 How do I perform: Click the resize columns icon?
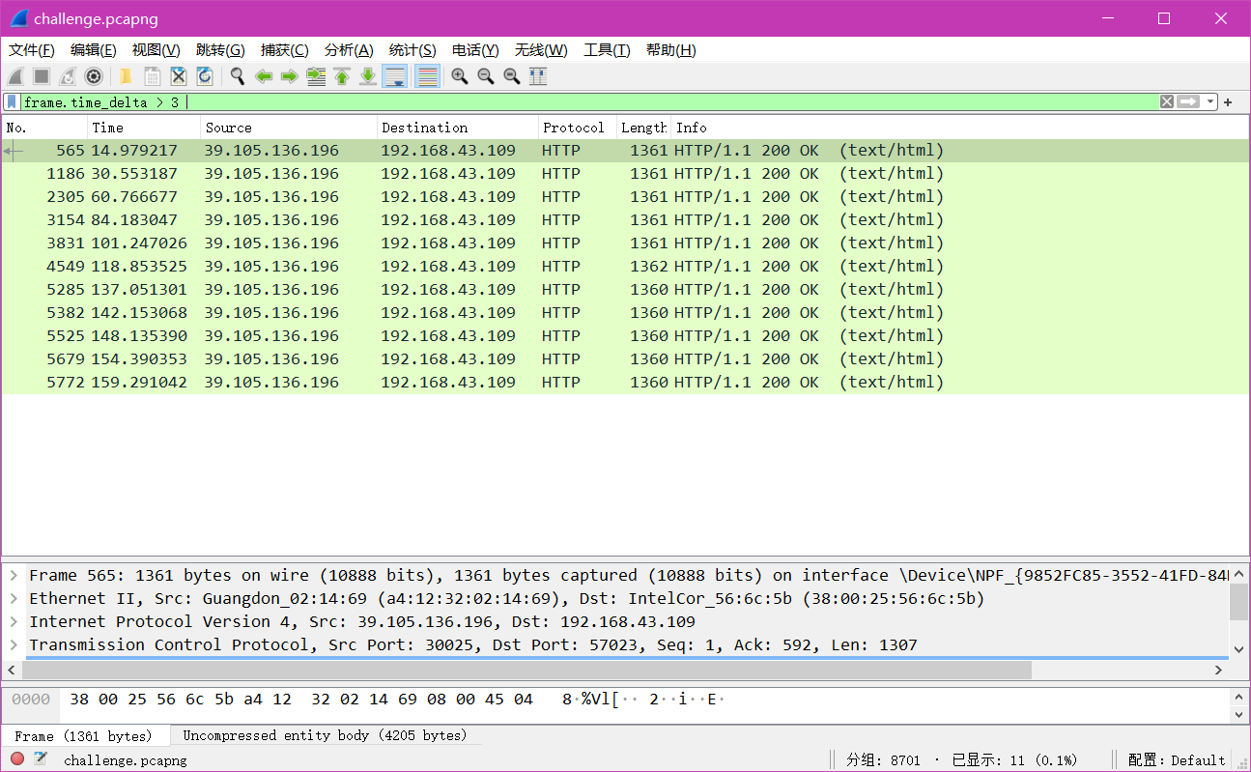[x=538, y=76]
